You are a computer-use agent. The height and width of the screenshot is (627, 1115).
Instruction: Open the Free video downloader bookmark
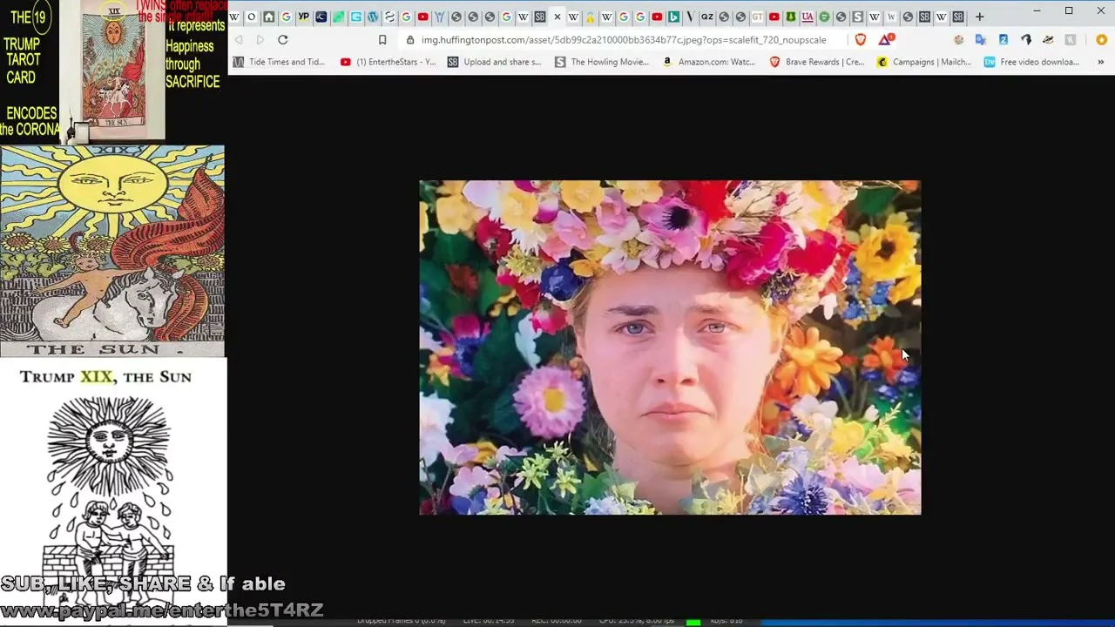(1031, 62)
